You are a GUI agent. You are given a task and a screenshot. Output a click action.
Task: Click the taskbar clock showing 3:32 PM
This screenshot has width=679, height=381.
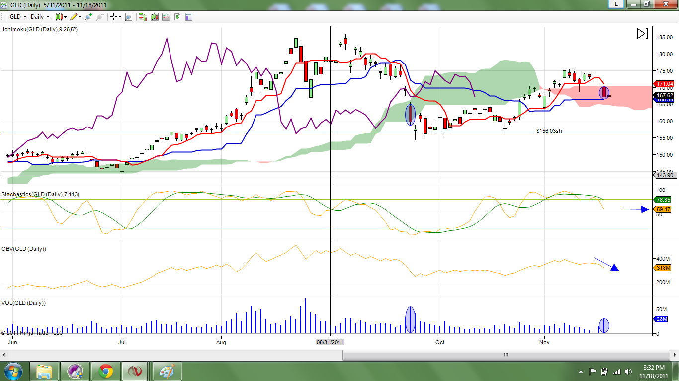pyautogui.click(x=653, y=371)
